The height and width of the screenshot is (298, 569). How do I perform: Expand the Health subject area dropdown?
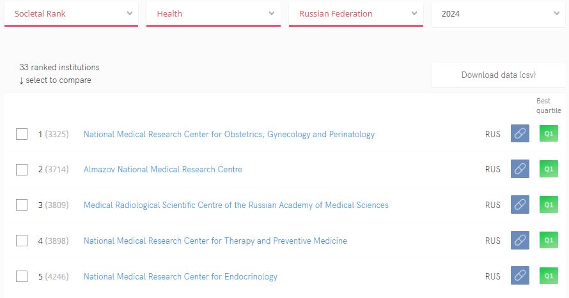213,13
